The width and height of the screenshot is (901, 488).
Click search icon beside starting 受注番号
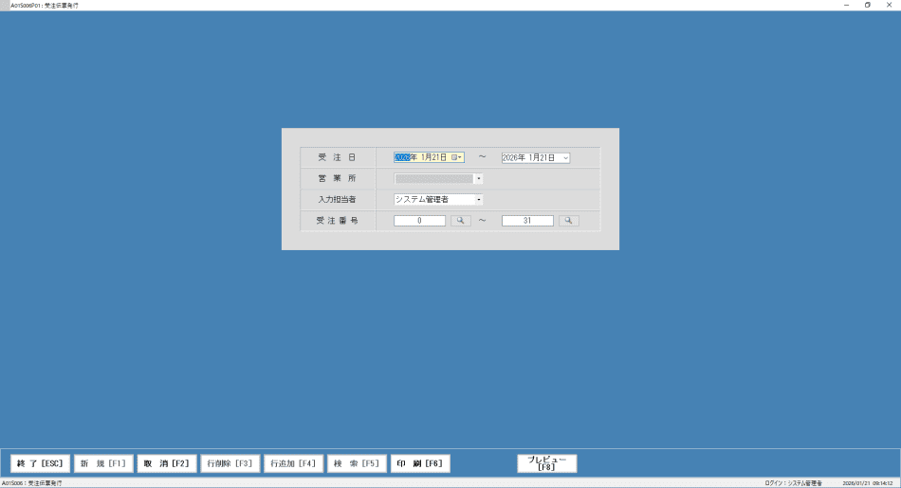(460, 221)
